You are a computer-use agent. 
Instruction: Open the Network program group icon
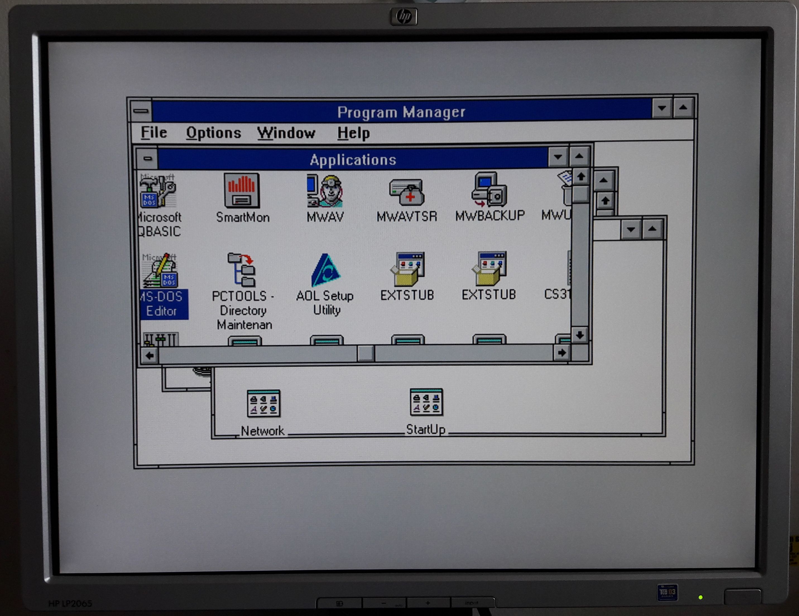(x=263, y=404)
